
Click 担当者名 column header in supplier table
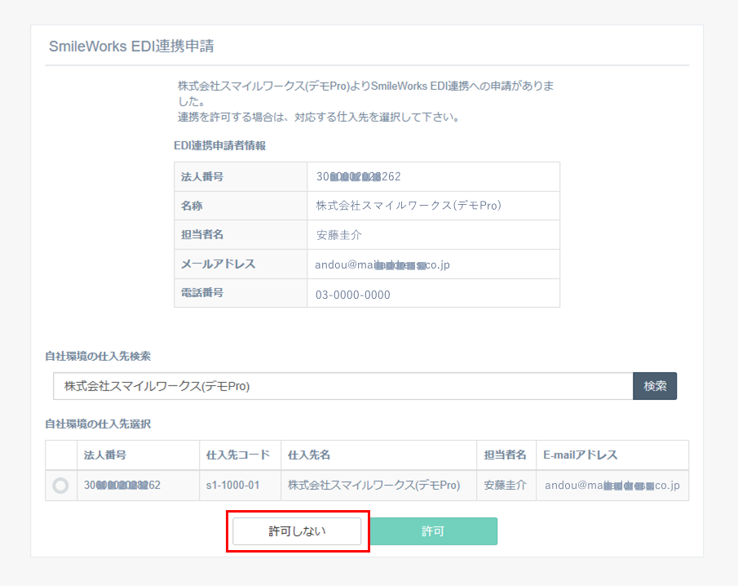point(505,455)
